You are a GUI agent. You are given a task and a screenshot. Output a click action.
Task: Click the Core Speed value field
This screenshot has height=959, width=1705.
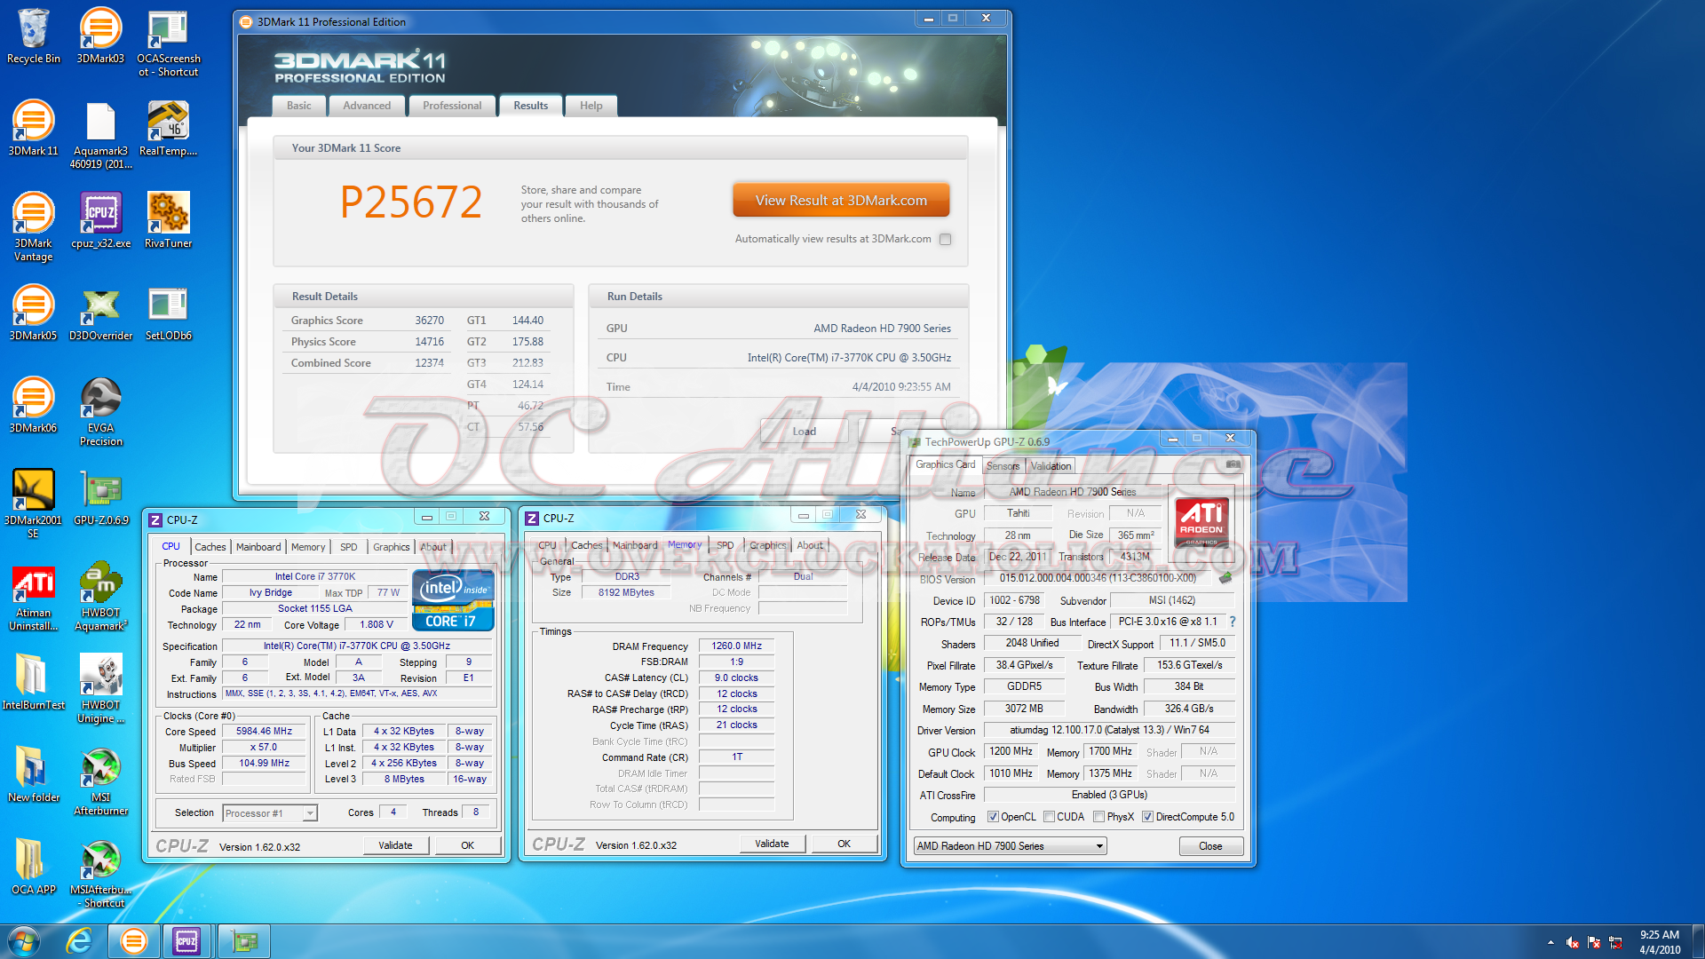pos(264,732)
